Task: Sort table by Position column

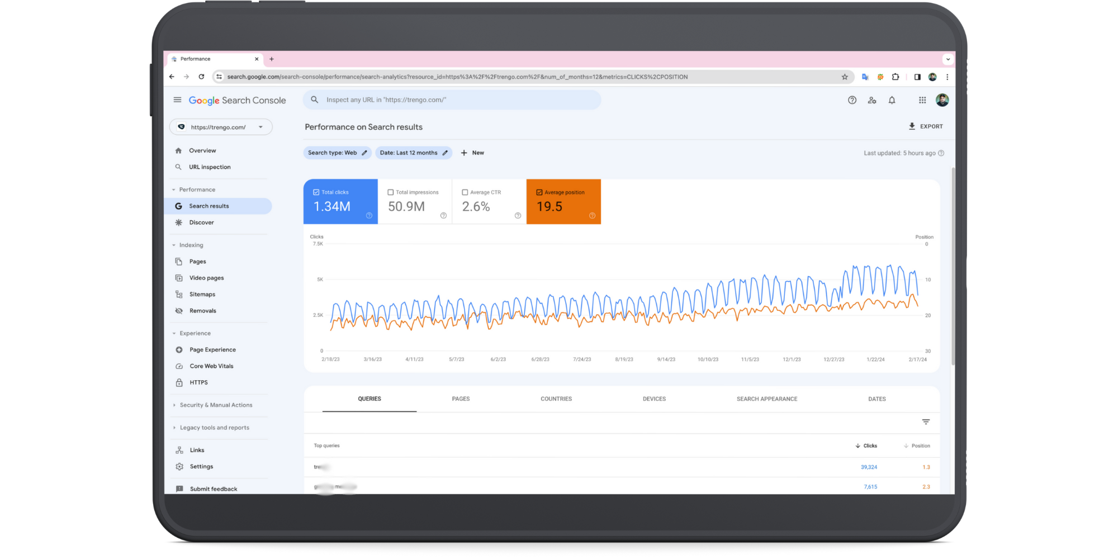Action: pos(917,446)
